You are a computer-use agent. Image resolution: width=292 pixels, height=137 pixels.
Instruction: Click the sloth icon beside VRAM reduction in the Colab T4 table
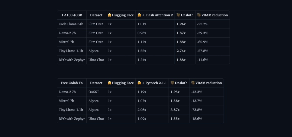193,83
